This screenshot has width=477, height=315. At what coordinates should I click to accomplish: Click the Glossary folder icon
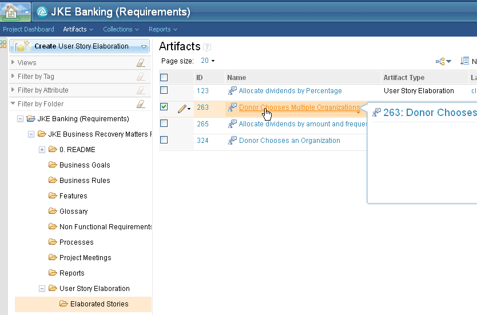pos(53,211)
